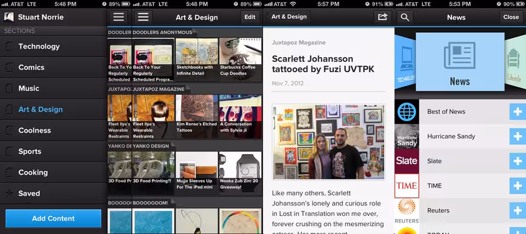526x234 pixels.
Task: Open Kim Rense's Etched Tattoos article
Action: 196,117
